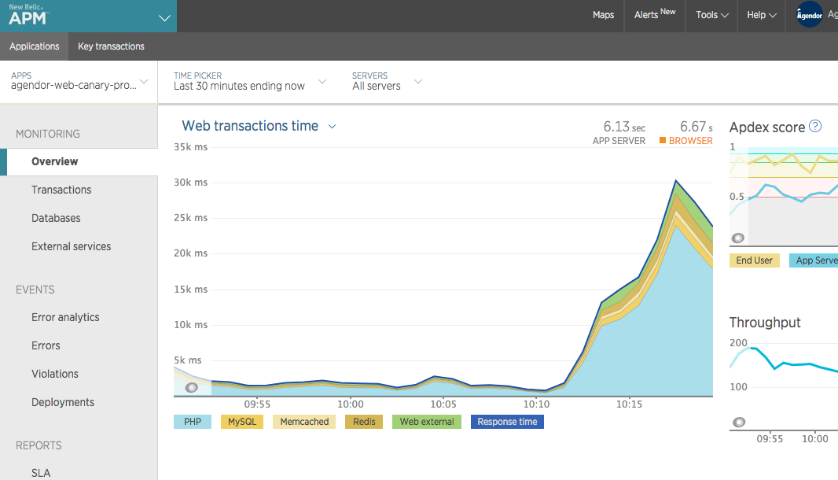
Task: Go to Violations page
Action: tap(54, 374)
